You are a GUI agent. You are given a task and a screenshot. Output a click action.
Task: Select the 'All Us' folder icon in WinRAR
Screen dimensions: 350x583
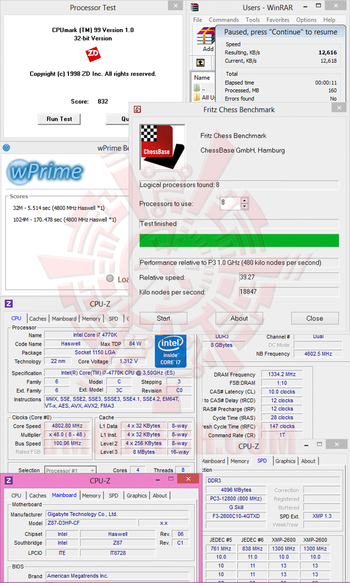(197, 97)
